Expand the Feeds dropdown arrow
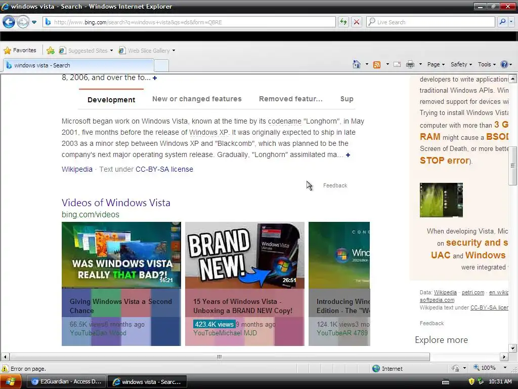Screen dimensions: 518x389 [387, 64]
